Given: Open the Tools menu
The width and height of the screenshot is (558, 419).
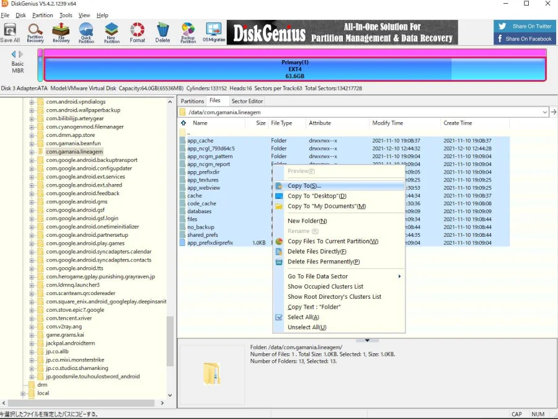Looking at the screenshot, I should click(x=66, y=15).
